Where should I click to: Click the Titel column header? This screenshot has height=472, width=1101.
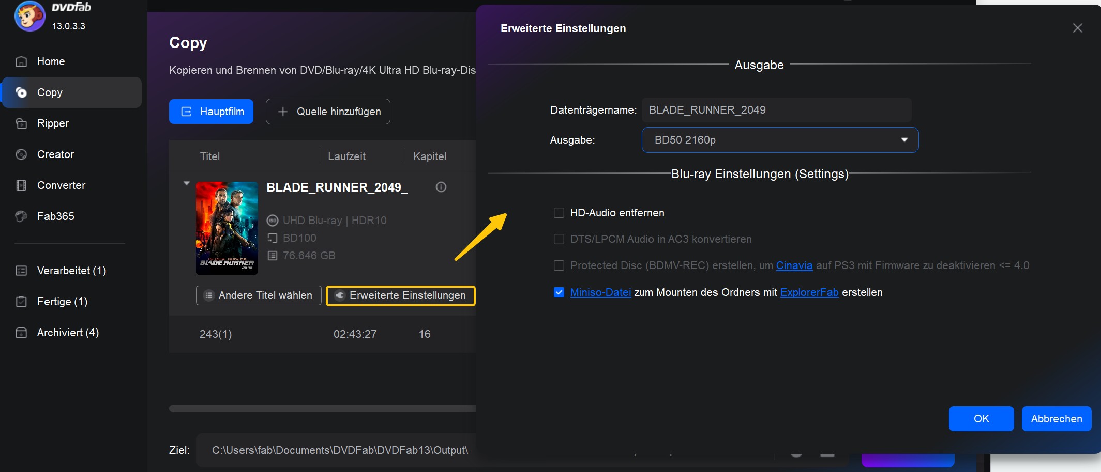coord(210,156)
